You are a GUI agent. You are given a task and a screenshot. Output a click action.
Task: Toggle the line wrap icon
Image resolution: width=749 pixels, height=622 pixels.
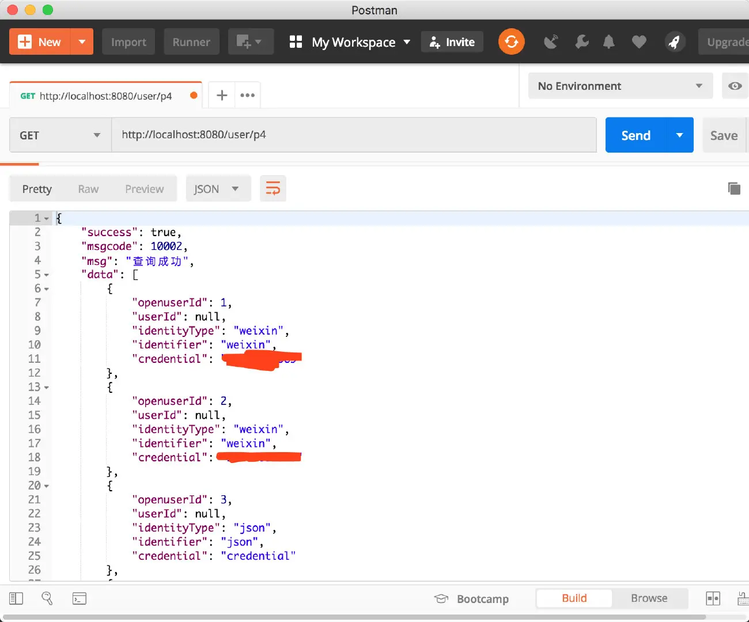click(x=273, y=189)
